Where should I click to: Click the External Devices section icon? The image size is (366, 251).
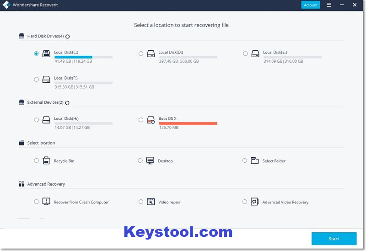tap(22, 102)
